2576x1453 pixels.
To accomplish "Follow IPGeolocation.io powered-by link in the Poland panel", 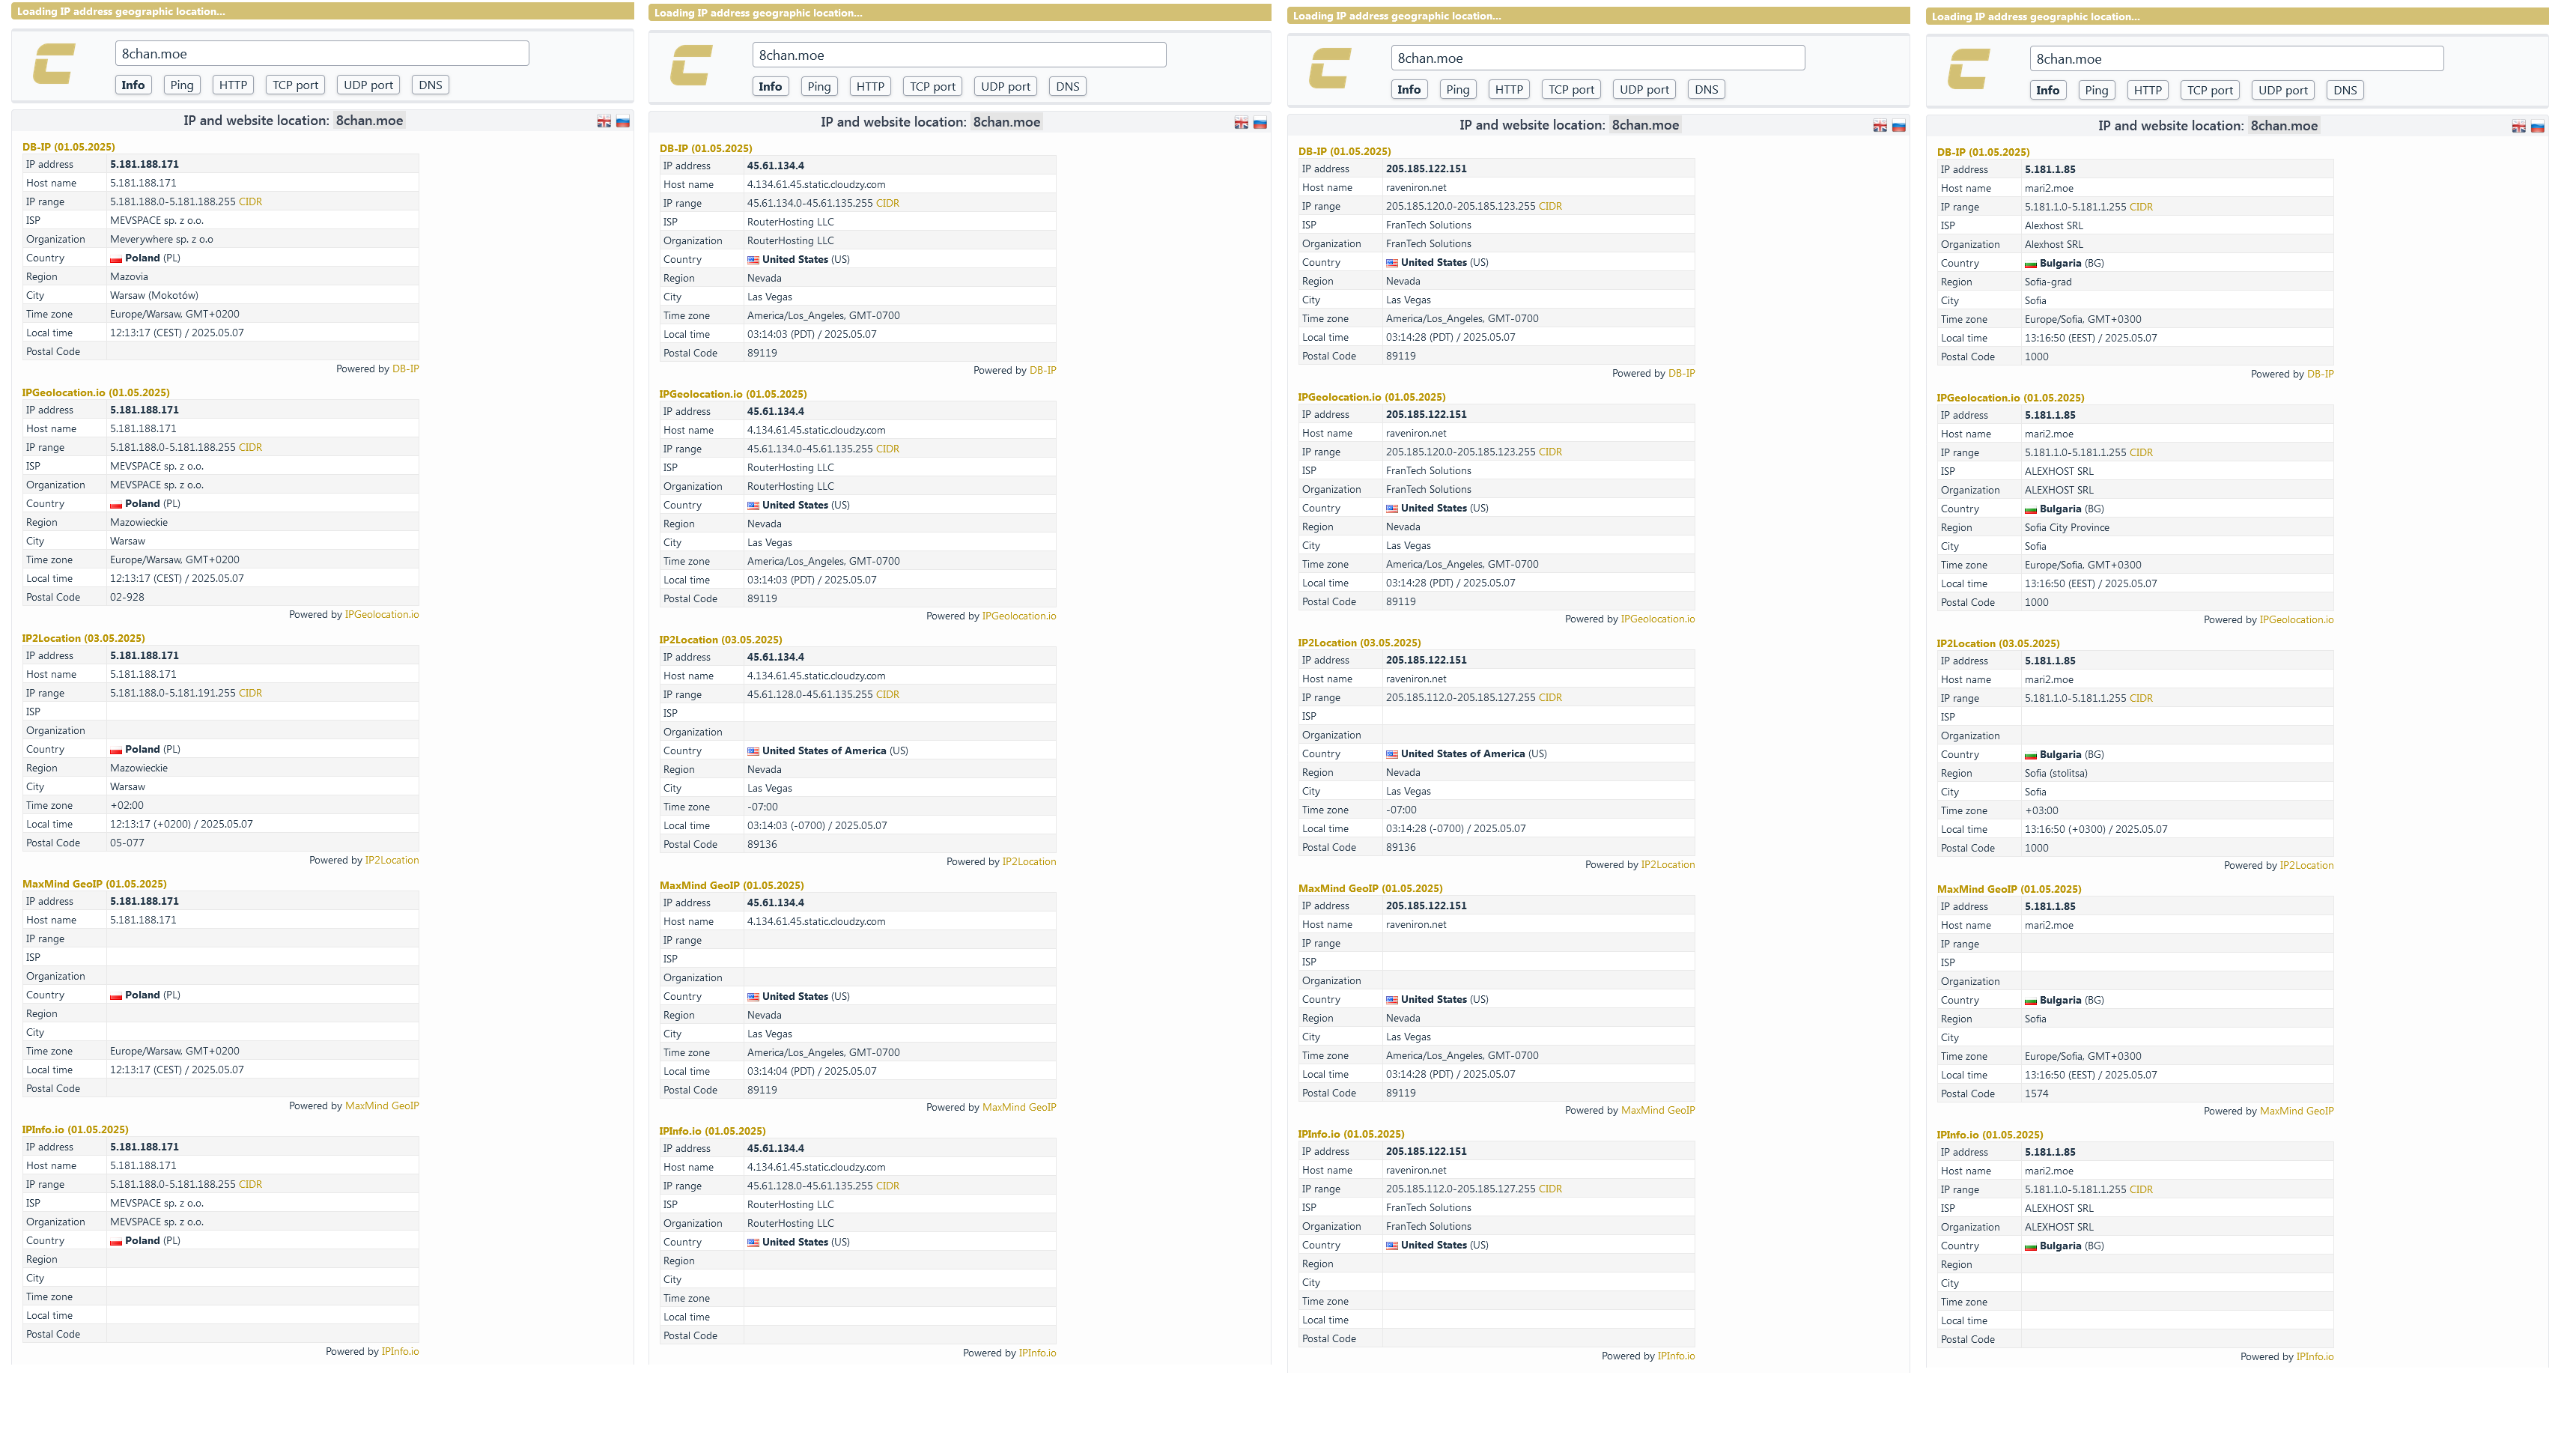I will coord(382,615).
